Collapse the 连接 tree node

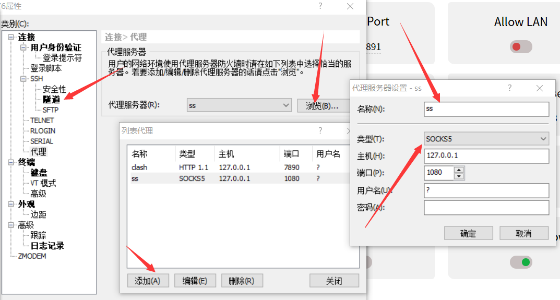[11, 37]
